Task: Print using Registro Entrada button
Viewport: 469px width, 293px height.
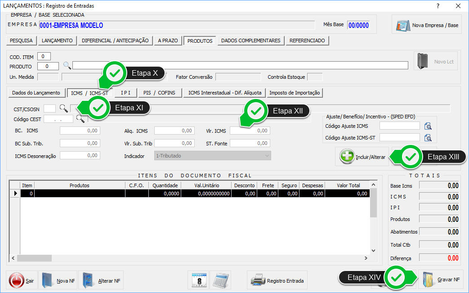Action: (x=277, y=280)
